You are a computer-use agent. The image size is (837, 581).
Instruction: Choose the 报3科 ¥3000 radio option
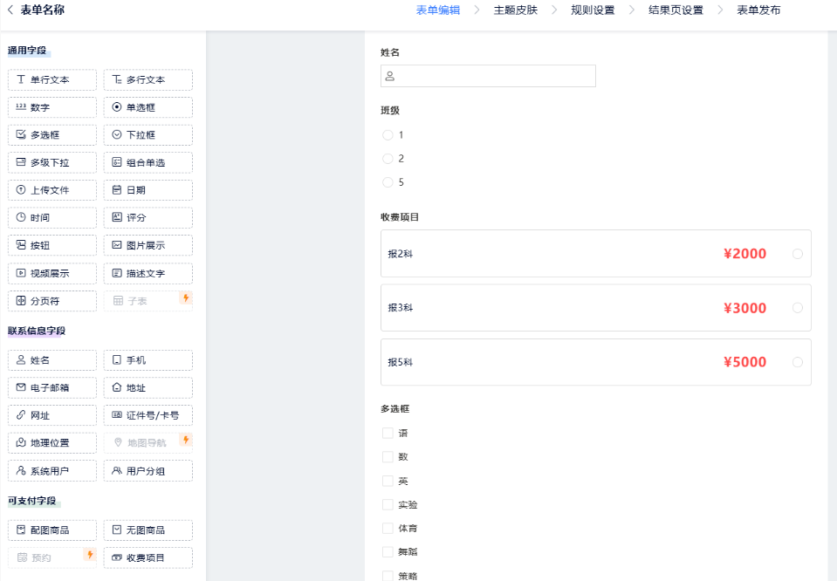click(x=797, y=308)
